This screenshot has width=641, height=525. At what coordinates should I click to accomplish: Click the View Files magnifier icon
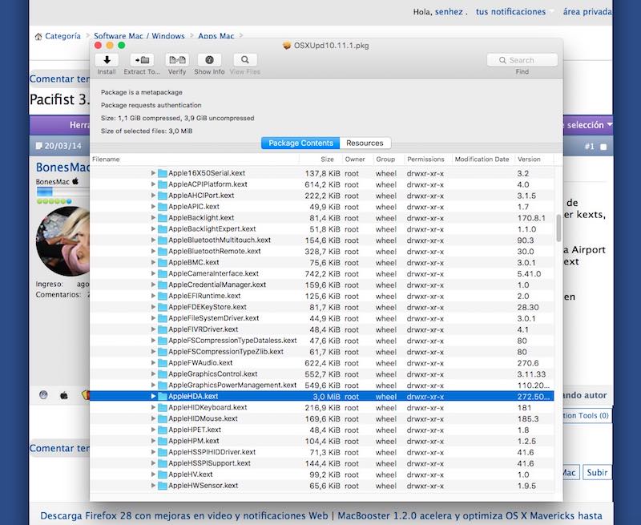245,60
